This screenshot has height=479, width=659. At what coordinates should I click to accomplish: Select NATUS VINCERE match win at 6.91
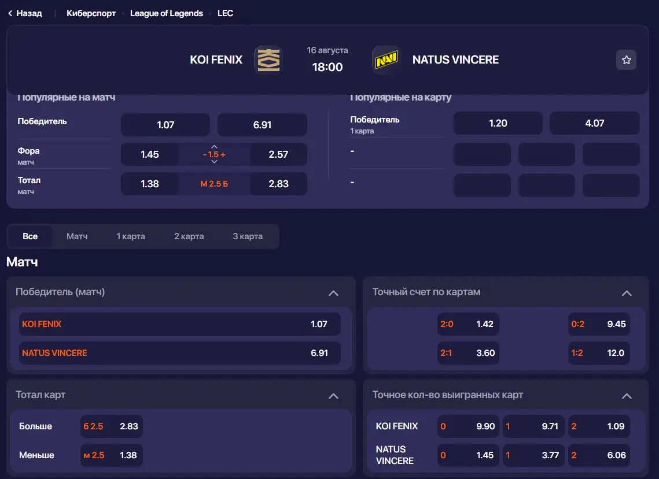pyautogui.click(x=179, y=353)
